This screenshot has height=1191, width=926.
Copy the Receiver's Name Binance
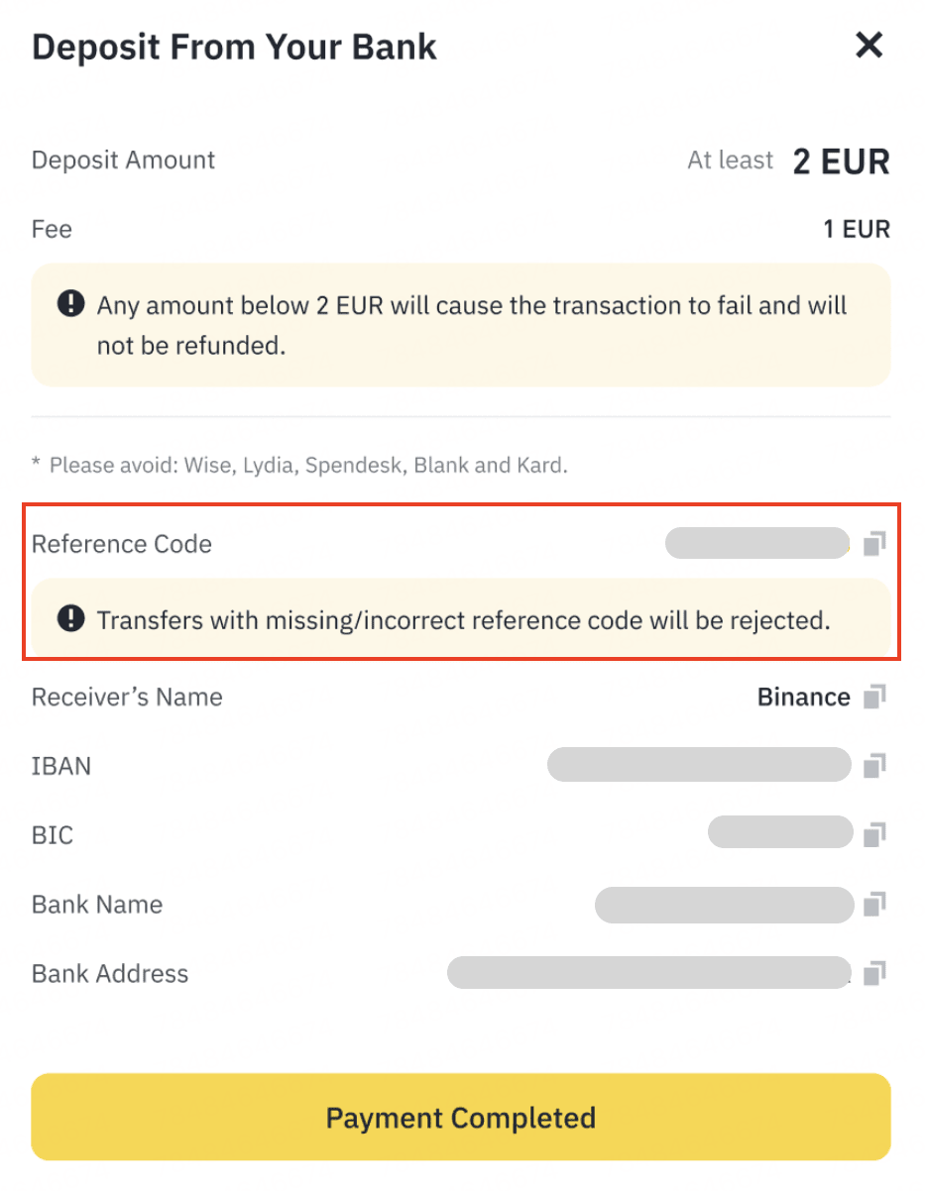873,698
